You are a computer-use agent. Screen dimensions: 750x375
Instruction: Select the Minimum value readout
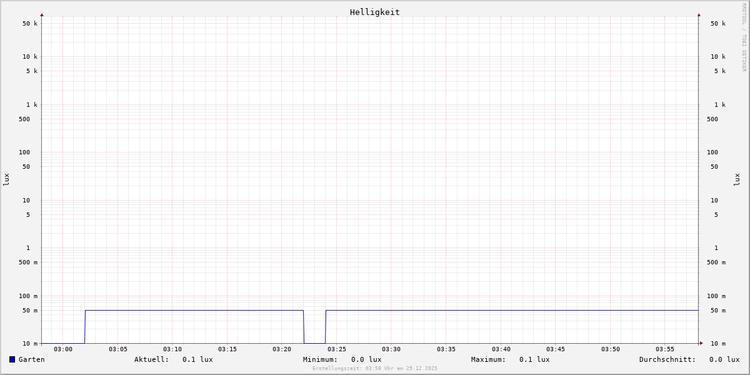pos(342,359)
